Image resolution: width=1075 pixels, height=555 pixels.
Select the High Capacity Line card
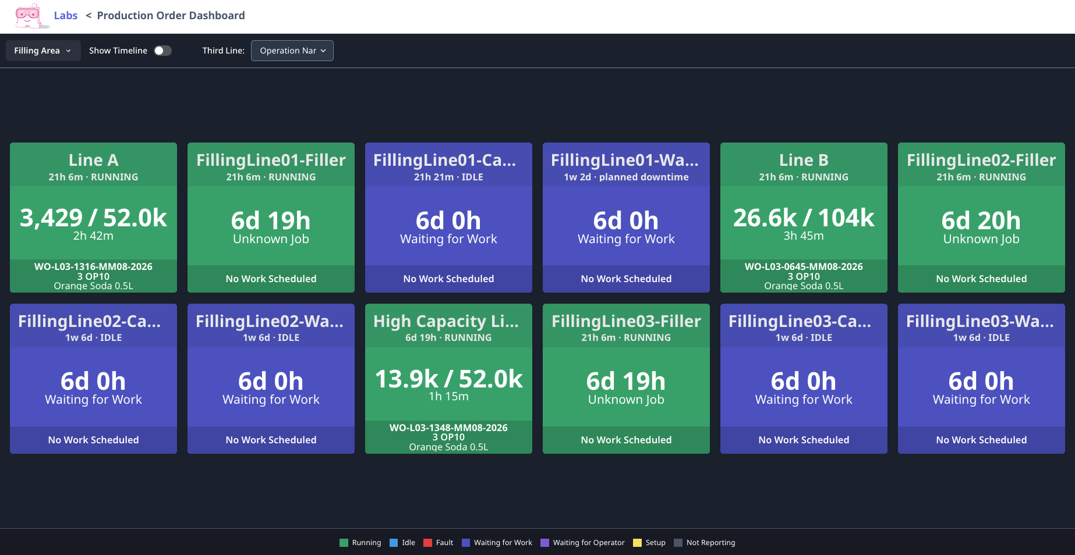448,379
